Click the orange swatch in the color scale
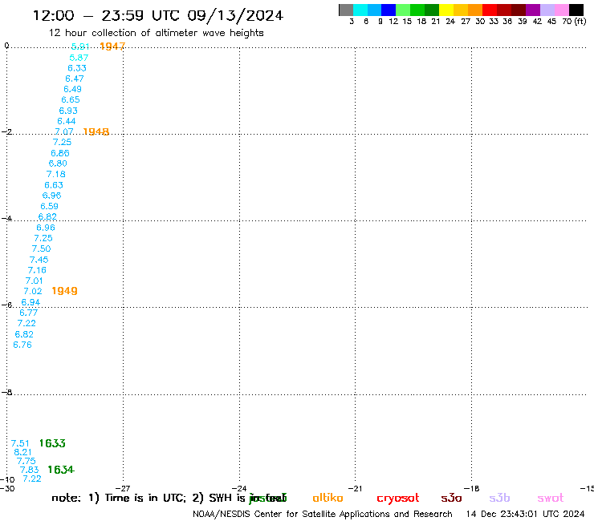The width and height of the screenshot is (594, 521). point(475,10)
